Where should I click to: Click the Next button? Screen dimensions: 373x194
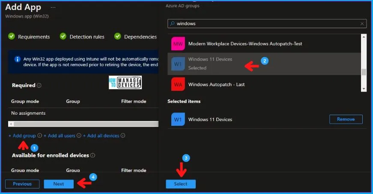pyautogui.click(x=59, y=184)
